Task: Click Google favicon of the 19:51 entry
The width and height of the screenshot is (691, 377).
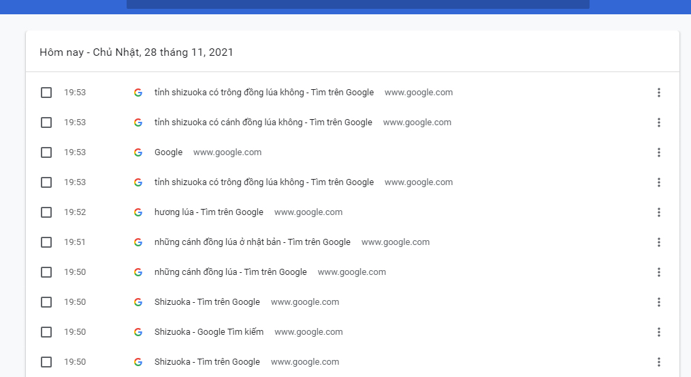Action: pos(138,242)
